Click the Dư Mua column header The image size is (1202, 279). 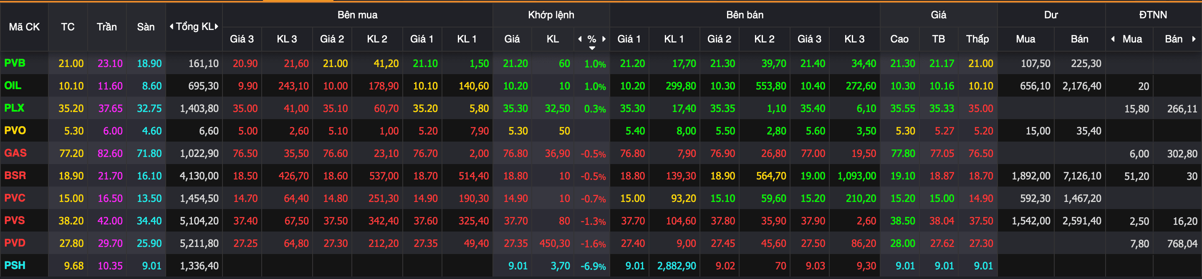[x=1025, y=39]
